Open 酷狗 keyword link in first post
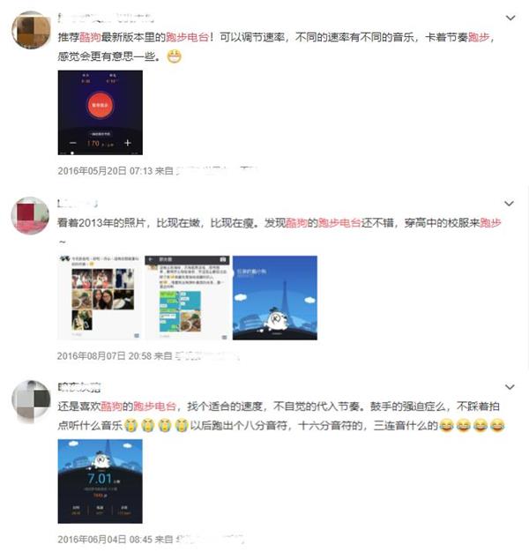This screenshot has width=529, height=552. 90,37
